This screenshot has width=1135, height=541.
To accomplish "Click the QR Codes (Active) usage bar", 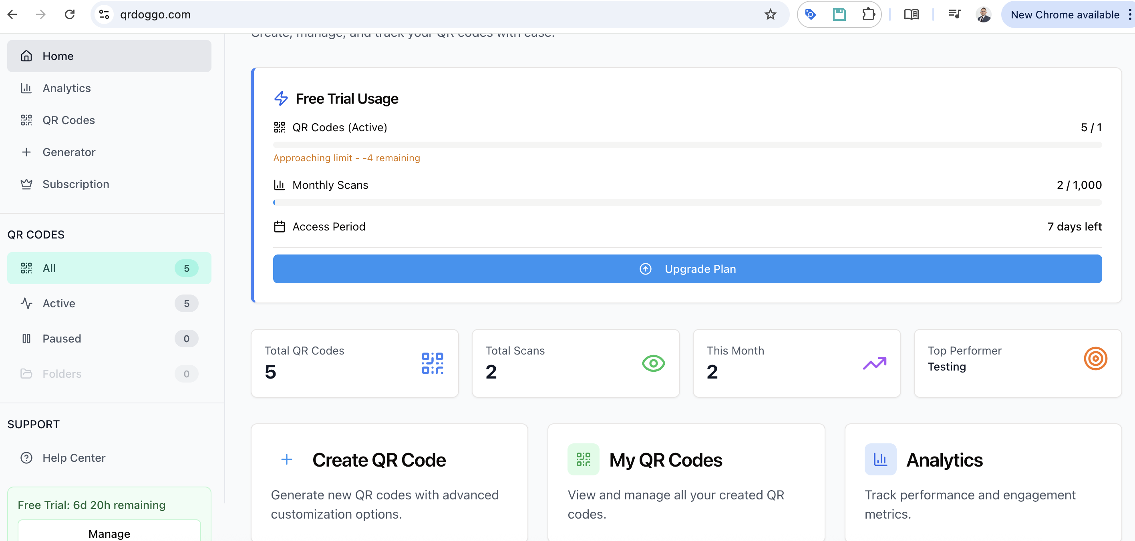I will coord(687,145).
